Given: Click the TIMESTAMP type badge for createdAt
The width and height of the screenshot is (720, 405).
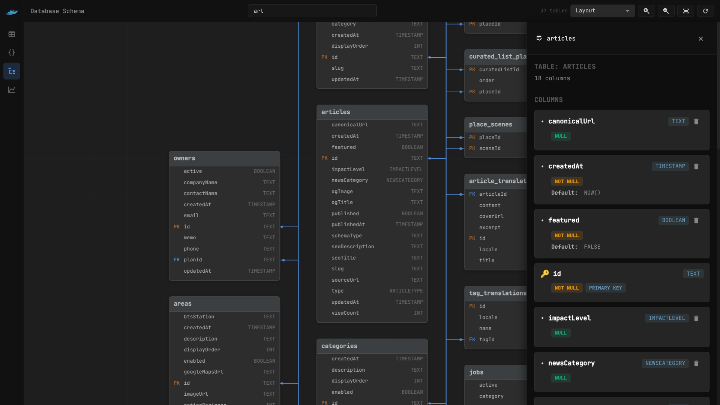Looking at the screenshot, I should 670,166.
